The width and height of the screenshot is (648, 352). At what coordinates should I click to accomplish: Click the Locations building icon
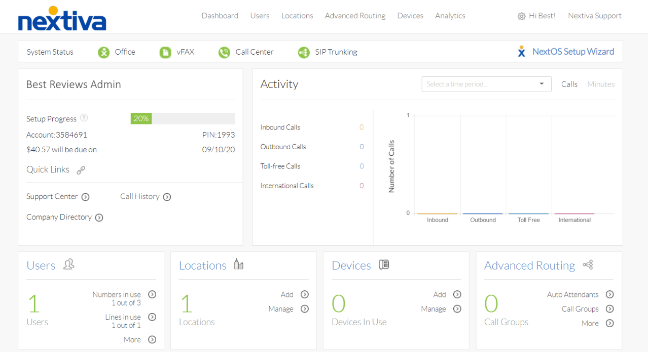[239, 264]
